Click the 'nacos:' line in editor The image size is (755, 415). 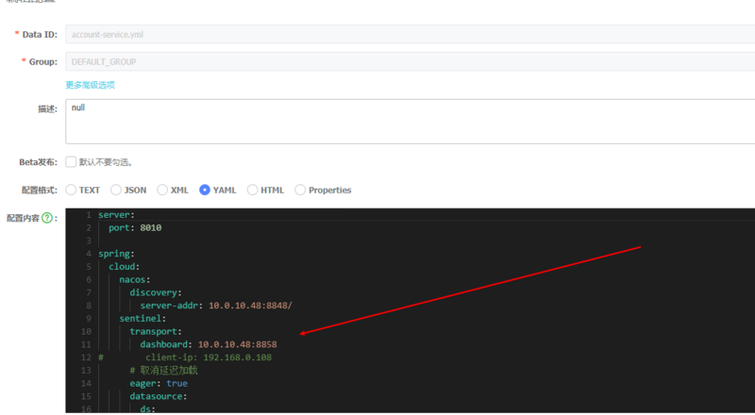(135, 280)
